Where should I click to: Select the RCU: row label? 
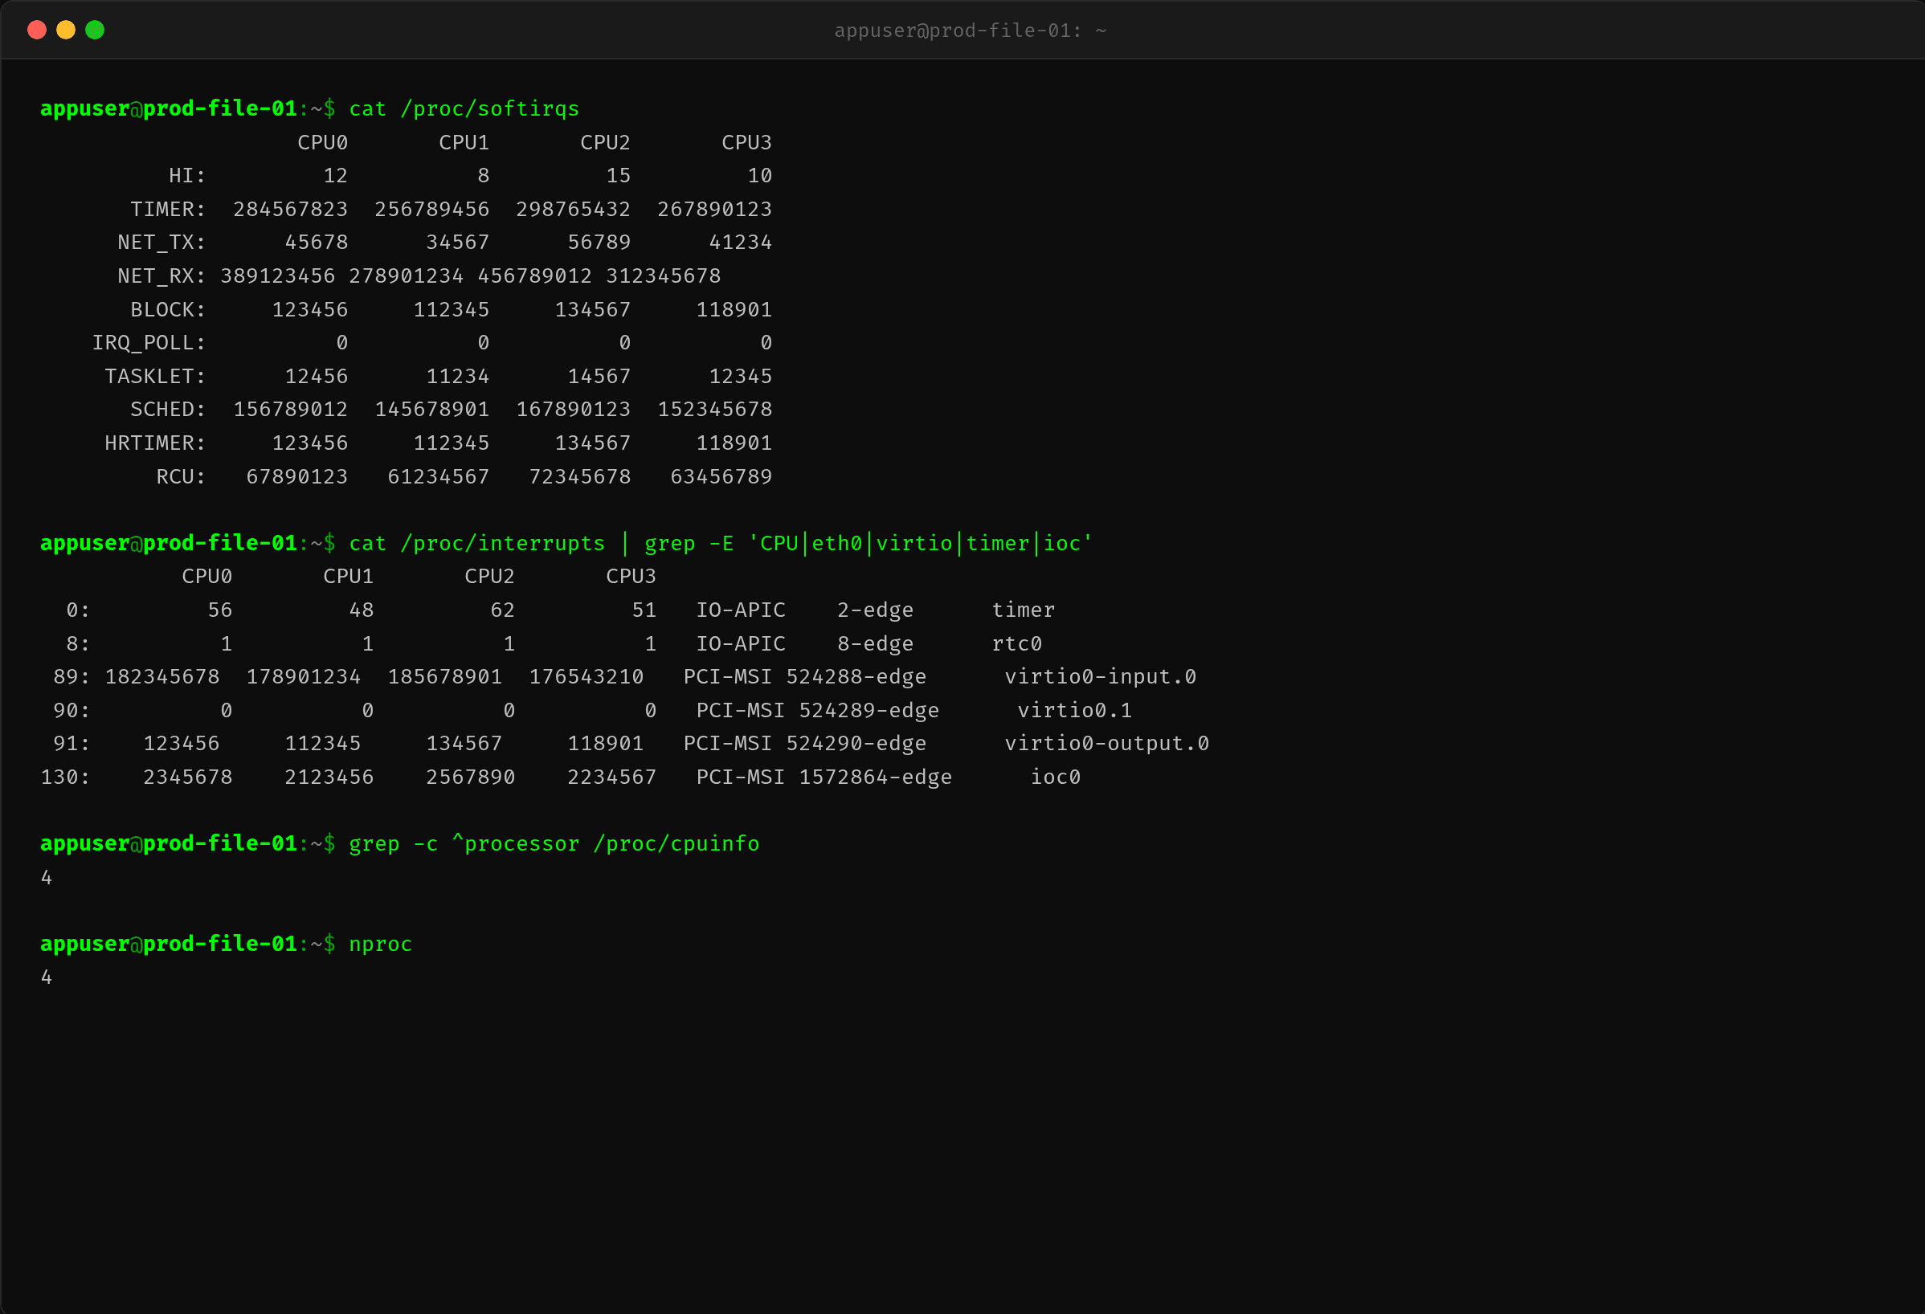181,477
